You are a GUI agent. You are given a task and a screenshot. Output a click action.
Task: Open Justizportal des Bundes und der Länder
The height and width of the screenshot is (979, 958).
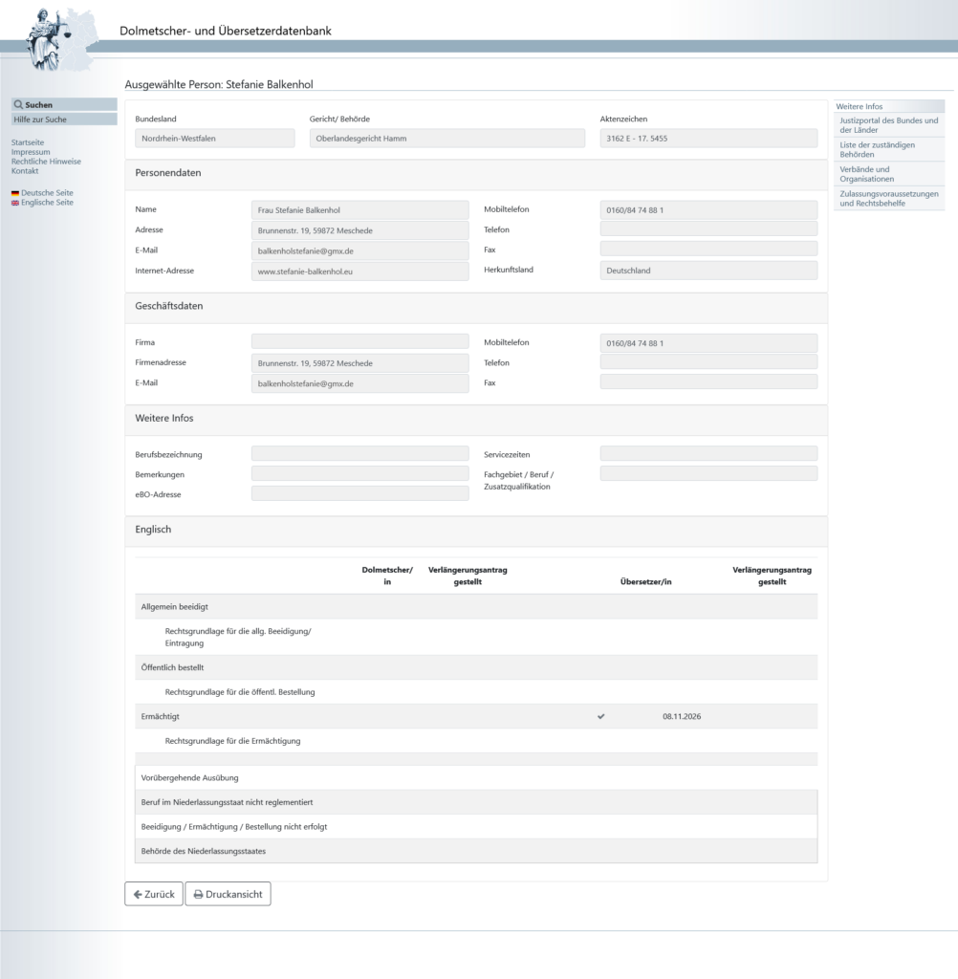click(x=888, y=125)
